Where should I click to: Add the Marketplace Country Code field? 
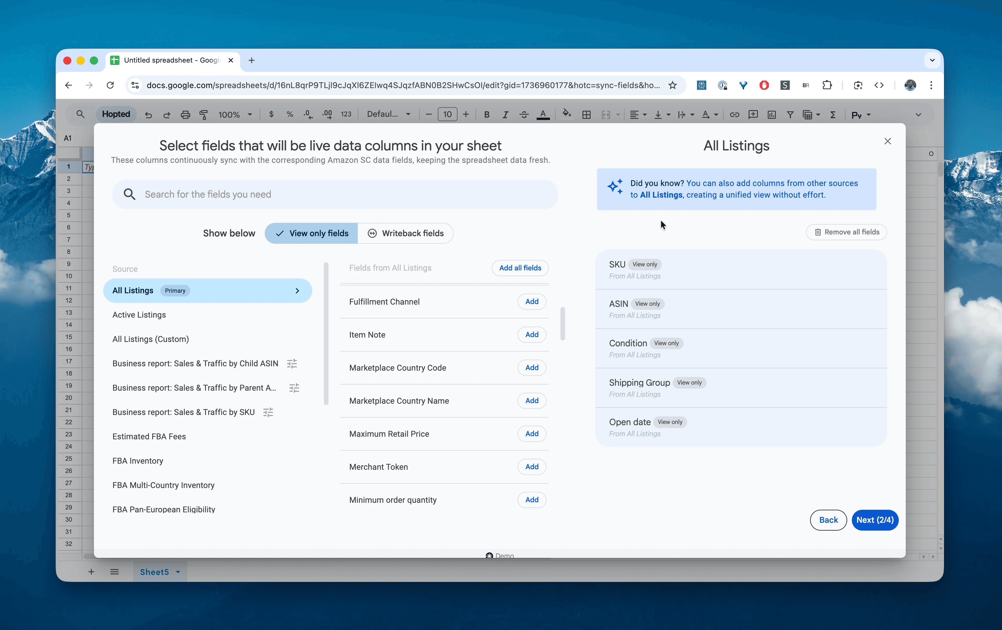tap(532, 368)
